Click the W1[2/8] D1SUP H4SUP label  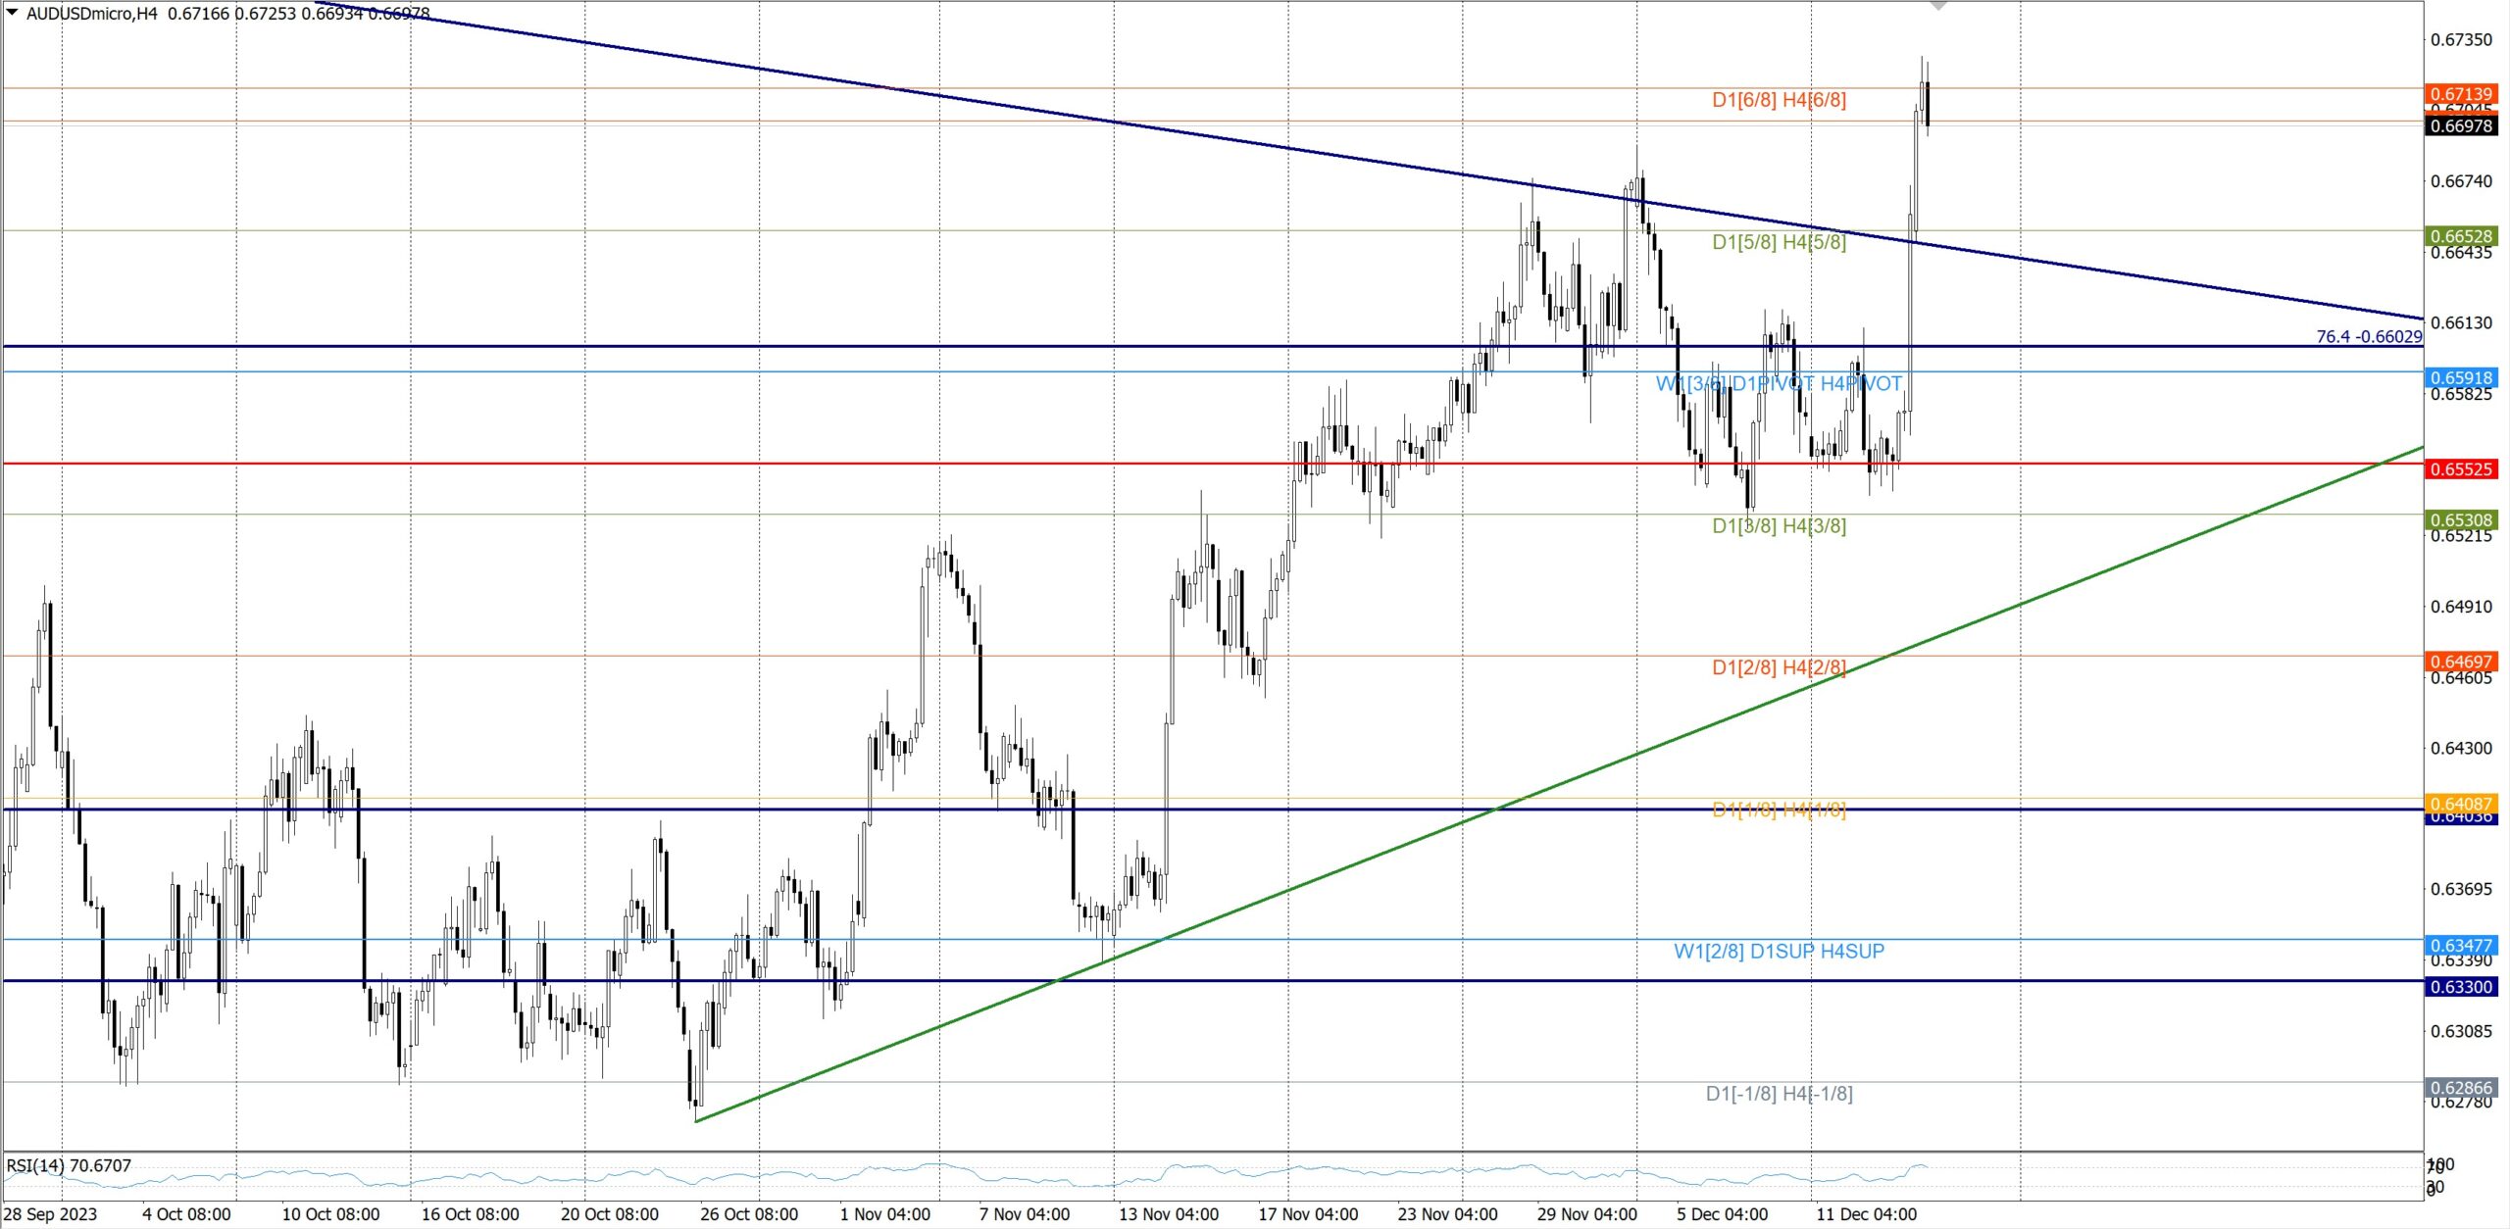(1779, 951)
